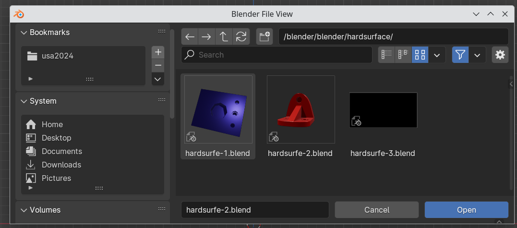Remove selected bookmark with minus button

pos(158,66)
